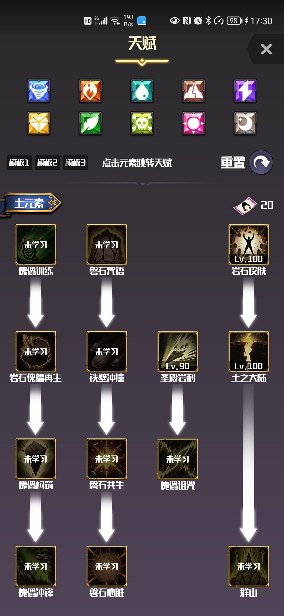Select the pink sun element icon
Screen dimensions: 284x616
tap(194, 123)
